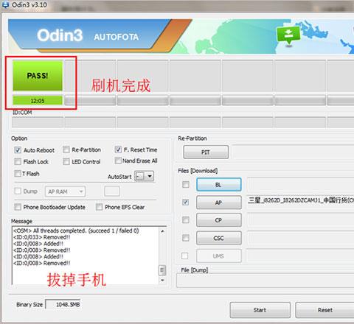Click the green PASS! status box
The image size is (354, 324).
click(38, 76)
